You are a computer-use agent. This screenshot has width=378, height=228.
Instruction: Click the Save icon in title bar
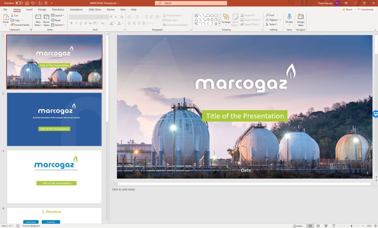pyautogui.click(x=27, y=3)
